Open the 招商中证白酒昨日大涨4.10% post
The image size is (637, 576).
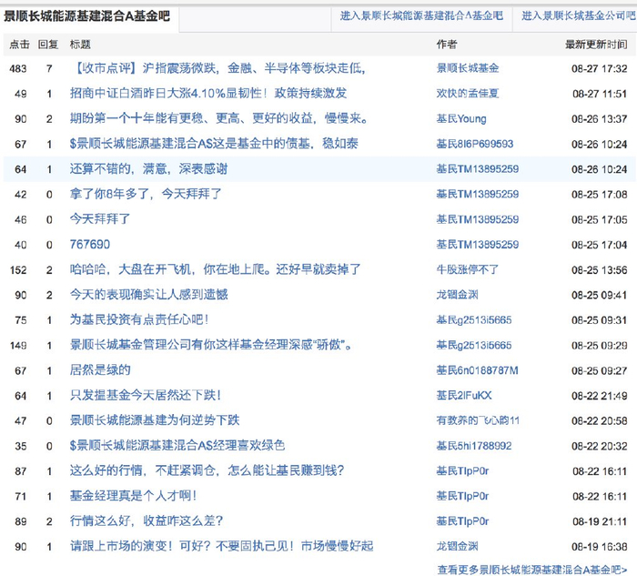point(208,94)
